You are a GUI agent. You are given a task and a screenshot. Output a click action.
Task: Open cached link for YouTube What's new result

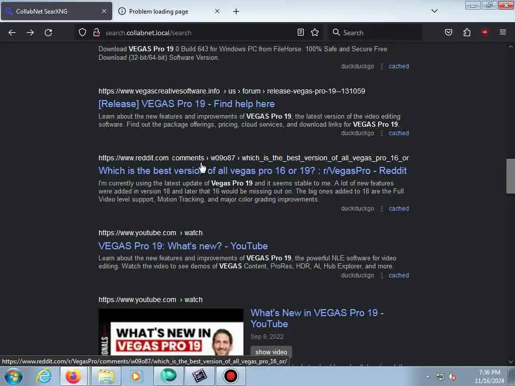click(x=399, y=275)
